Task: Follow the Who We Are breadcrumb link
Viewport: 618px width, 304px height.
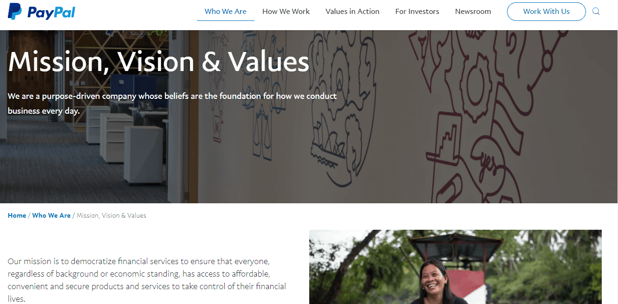Action: point(52,215)
